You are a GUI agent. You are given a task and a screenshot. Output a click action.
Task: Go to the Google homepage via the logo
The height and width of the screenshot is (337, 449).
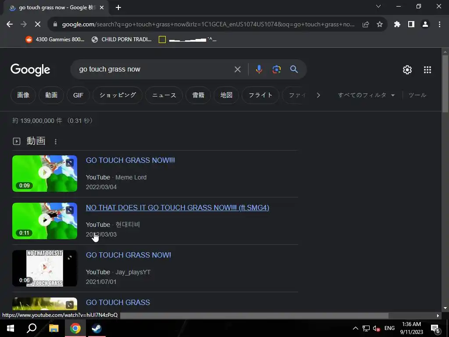[x=30, y=70]
